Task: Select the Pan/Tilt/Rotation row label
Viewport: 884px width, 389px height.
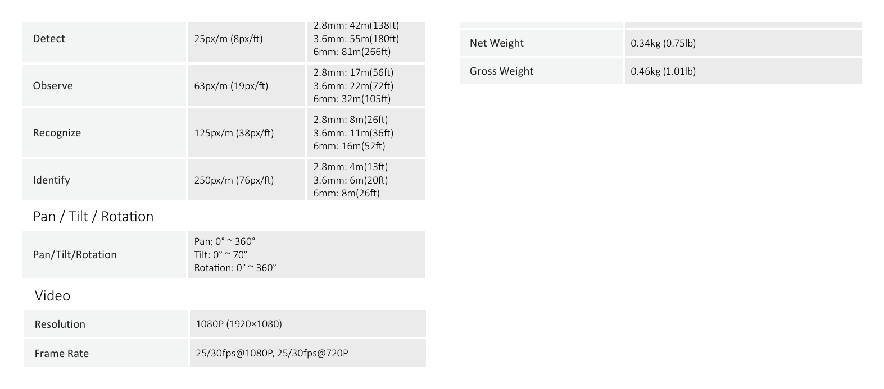Action: click(75, 255)
